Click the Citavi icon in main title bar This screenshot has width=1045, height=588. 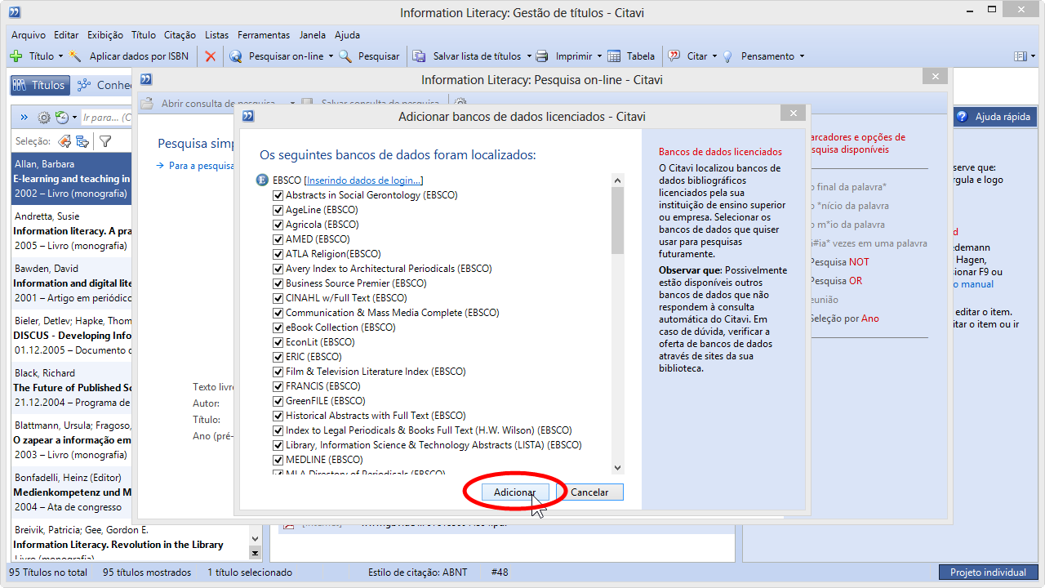14,12
